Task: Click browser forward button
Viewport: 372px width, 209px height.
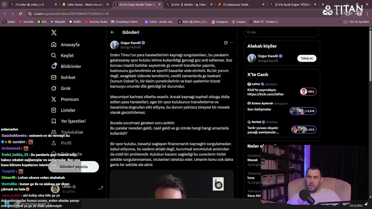Action: coord(12,14)
